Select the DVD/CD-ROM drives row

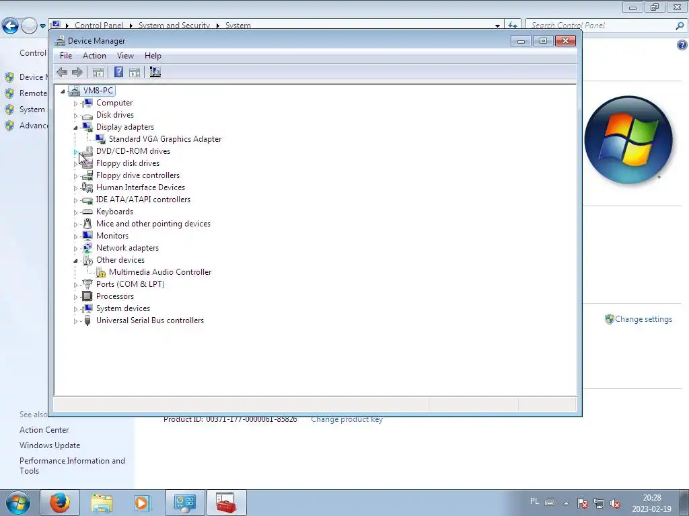click(x=133, y=151)
